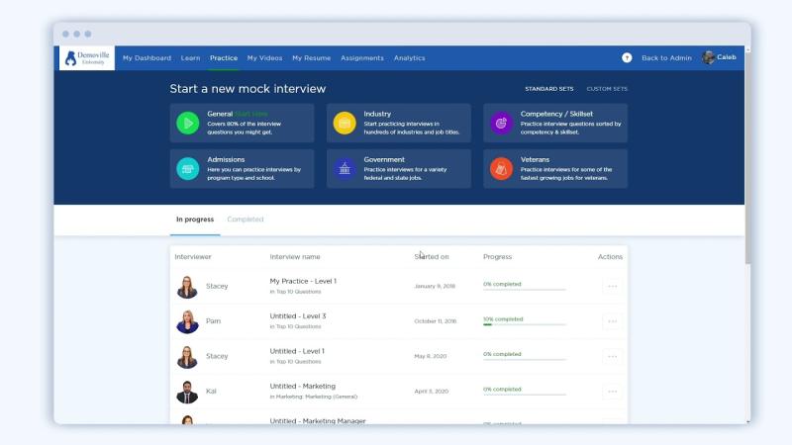Click the orange Veterans icon

coord(502,169)
